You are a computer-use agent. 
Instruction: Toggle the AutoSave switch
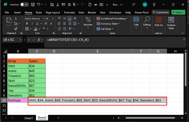click(x=24, y=4)
